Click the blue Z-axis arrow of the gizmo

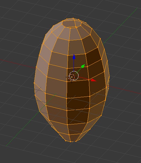[x=74, y=57]
